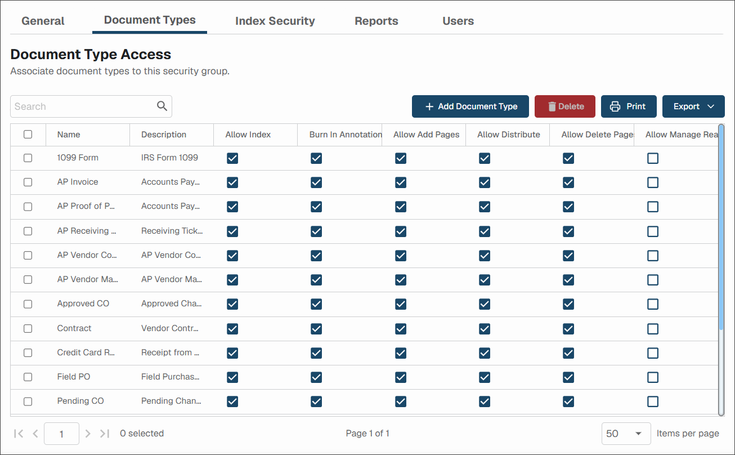Image resolution: width=735 pixels, height=455 pixels.
Task: Select the Pending CO row checkbox
Action: point(28,402)
